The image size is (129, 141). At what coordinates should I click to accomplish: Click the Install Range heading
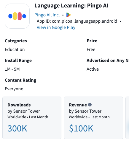pos(18,61)
